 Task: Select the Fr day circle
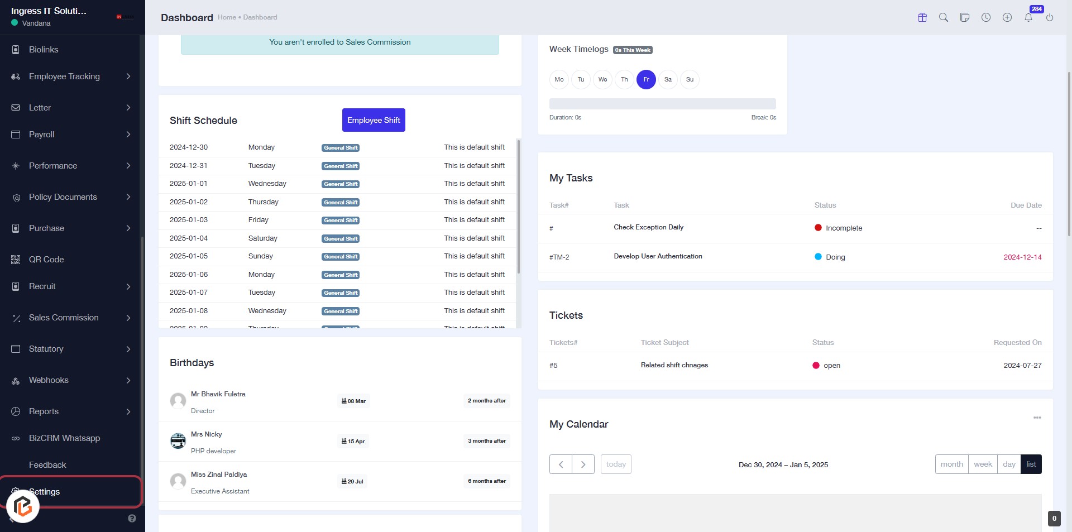(646, 79)
